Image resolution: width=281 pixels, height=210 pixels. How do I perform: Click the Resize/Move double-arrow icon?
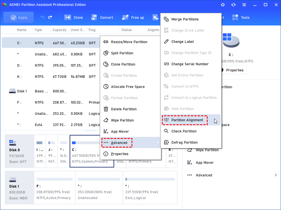coord(106,42)
